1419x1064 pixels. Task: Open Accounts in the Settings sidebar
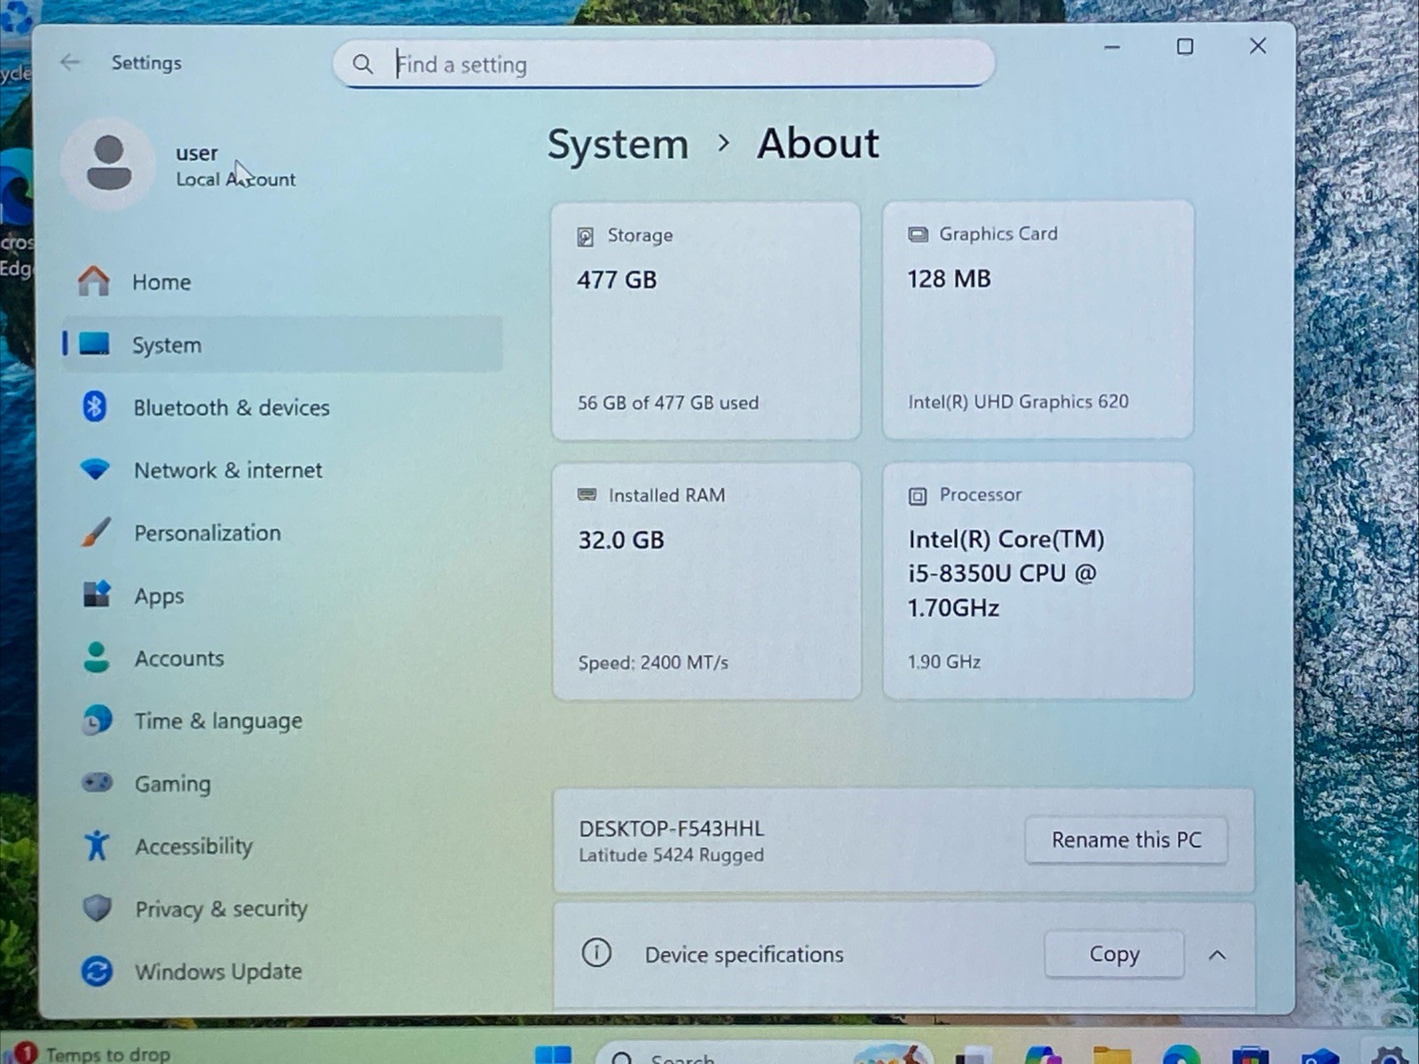click(x=282, y=658)
